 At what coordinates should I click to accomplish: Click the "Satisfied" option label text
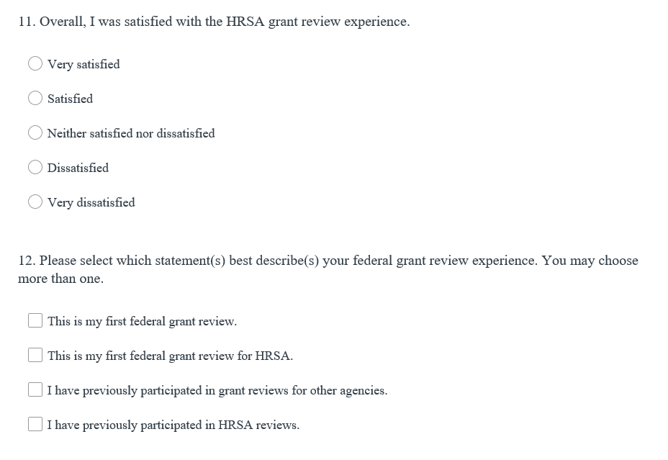click(x=70, y=99)
